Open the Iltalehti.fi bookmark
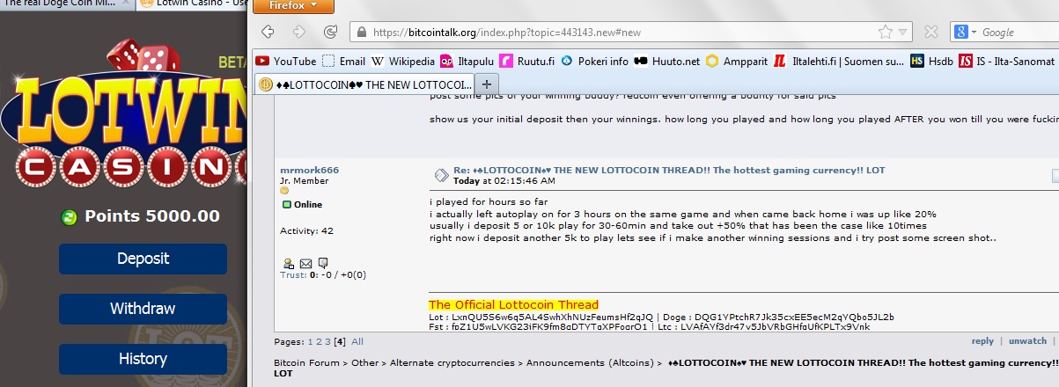This screenshot has height=387, width=1059. [839, 61]
